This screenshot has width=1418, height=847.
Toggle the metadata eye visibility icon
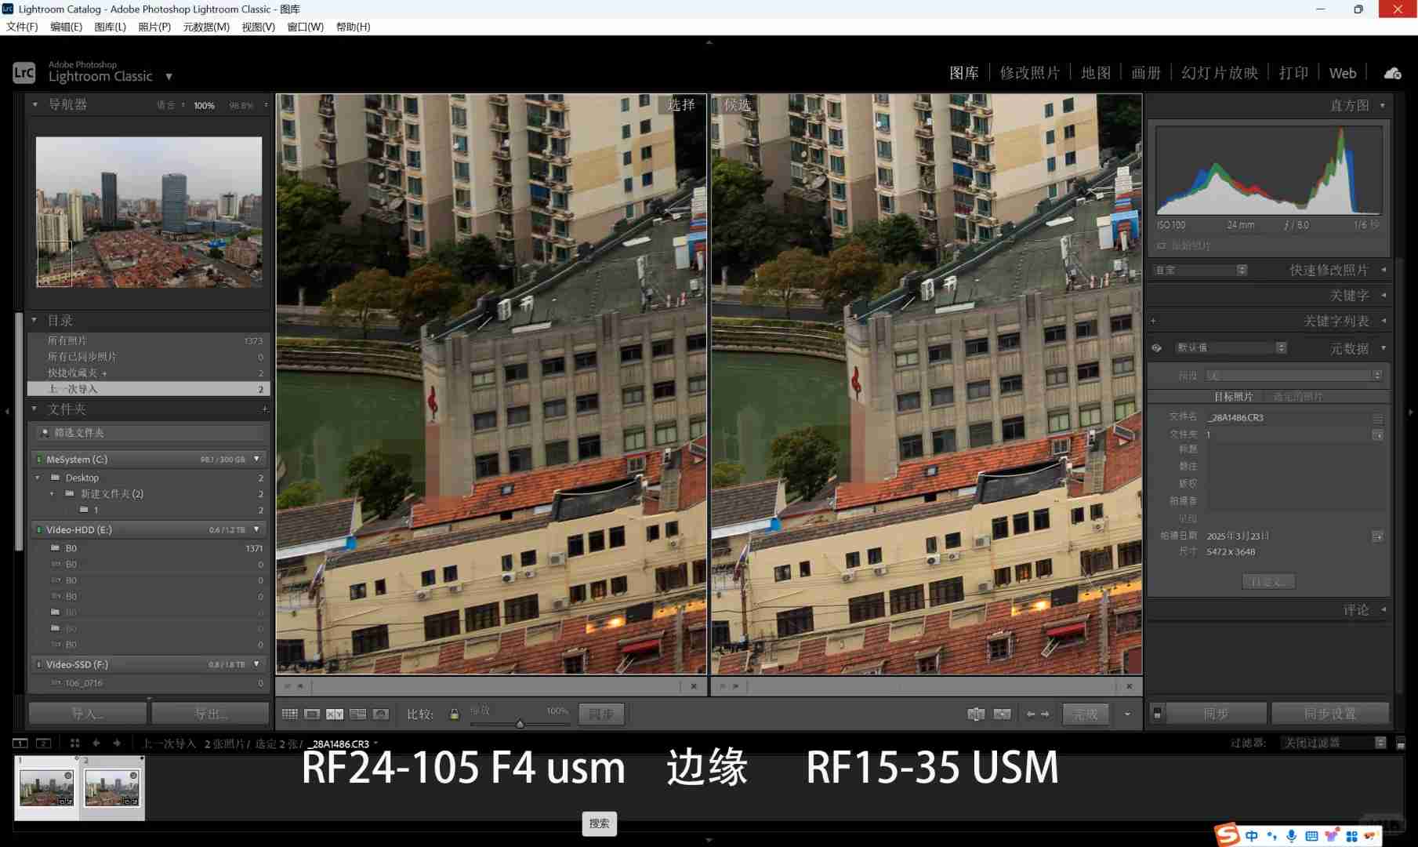(1156, 347)
